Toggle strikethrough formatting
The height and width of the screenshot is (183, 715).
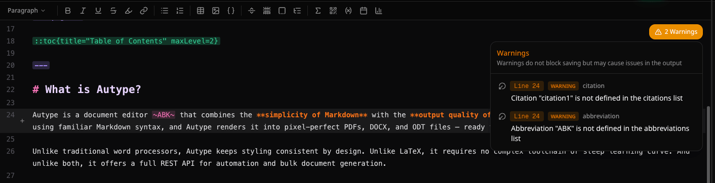(x=113, y=10)
